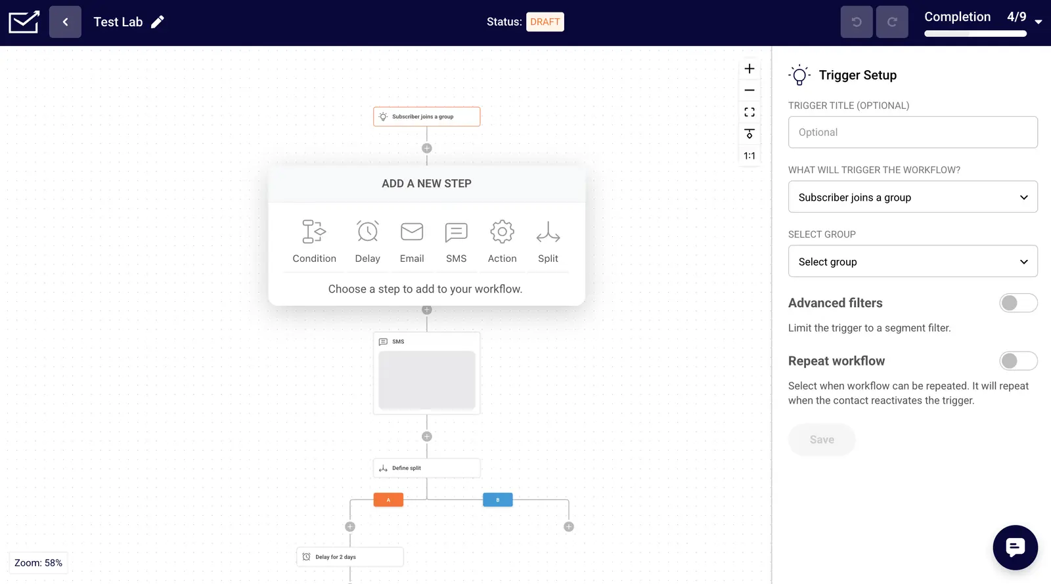Open the Select group dropdown
The image size is (1051, 584).
coord(913,261)
